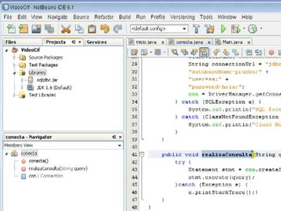The width and height of the screenshot is (281, 211).
Task: Minimize the Projects panel
Action: [x=74, y=42]
